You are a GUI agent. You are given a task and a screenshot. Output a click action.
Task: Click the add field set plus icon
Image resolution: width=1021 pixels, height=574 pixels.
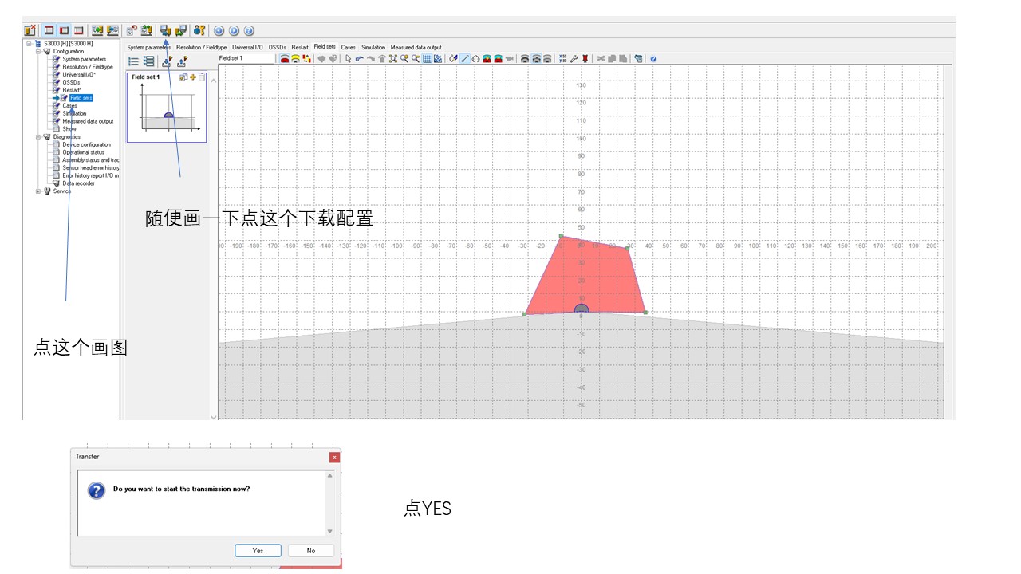click(x=193, y=77)
